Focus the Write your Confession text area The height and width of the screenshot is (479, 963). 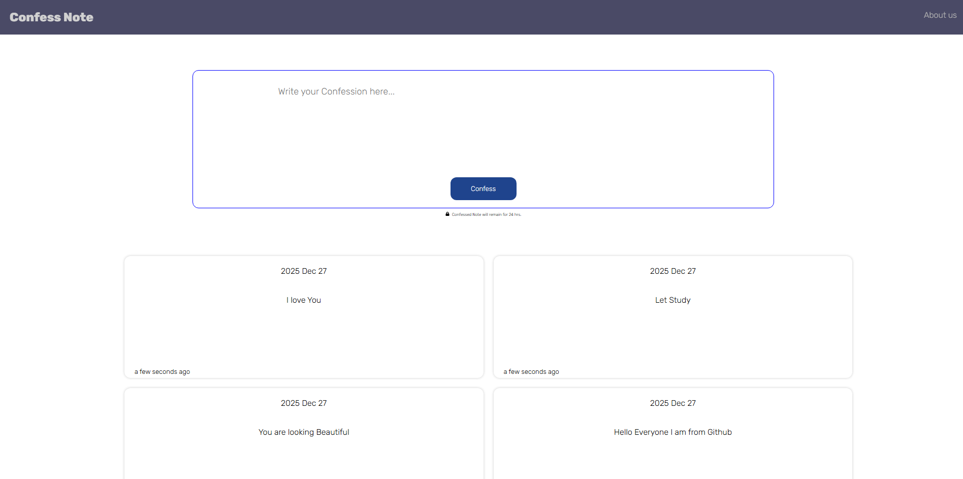[x=483, y=122]
